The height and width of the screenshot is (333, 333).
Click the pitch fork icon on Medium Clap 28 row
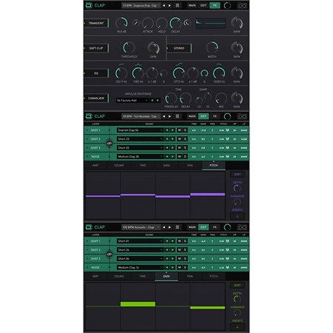pyautogui.click(x=227, y=157)
